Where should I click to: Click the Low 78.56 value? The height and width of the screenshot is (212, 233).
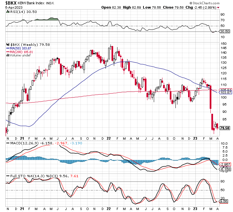pos(152,7)
